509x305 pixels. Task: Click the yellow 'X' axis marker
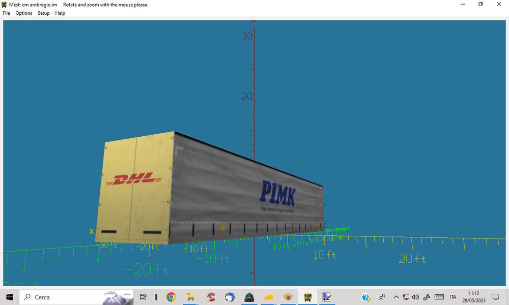pos(92,231)
